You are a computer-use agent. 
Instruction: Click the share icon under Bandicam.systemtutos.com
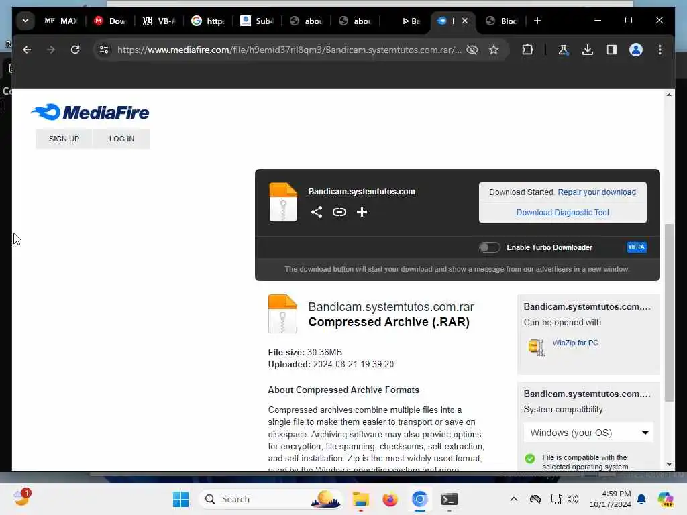pos(317,212)
